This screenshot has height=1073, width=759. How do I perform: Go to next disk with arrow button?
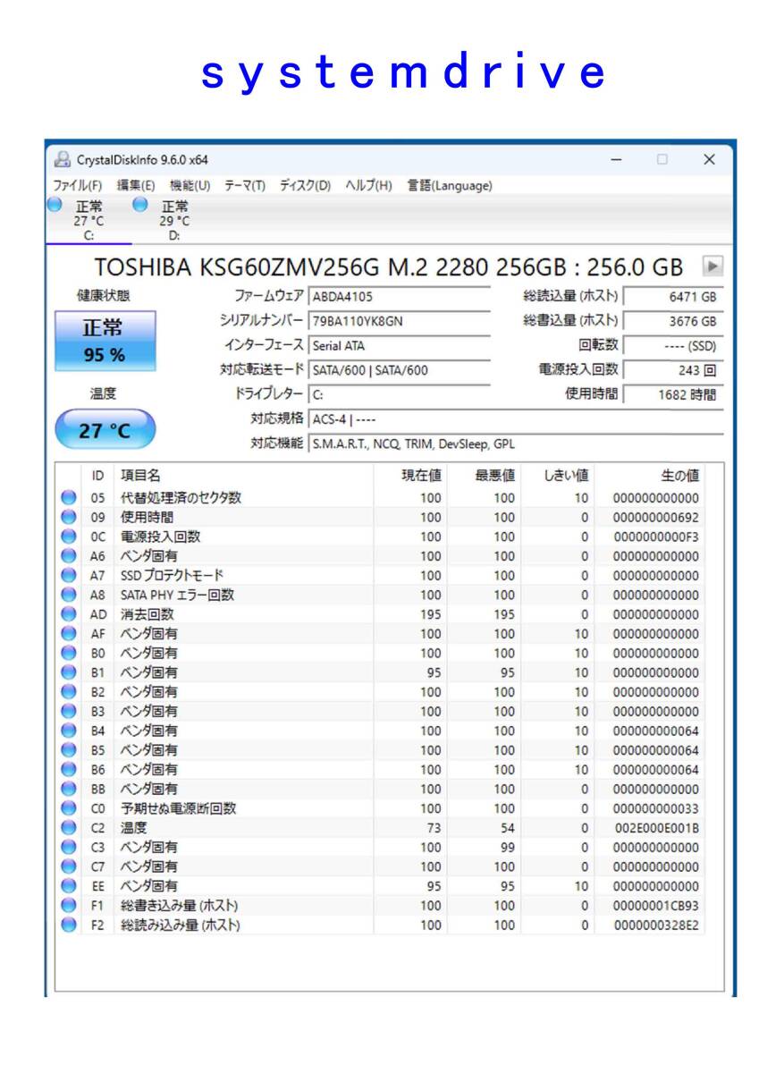click(x=713, y=266)
